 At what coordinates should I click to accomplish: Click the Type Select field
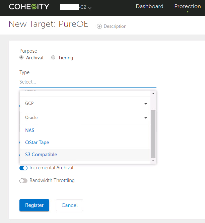pyautogui.click(x=88, y=82)
